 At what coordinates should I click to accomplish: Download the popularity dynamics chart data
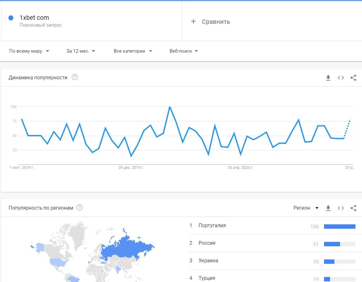click(328, 78)
